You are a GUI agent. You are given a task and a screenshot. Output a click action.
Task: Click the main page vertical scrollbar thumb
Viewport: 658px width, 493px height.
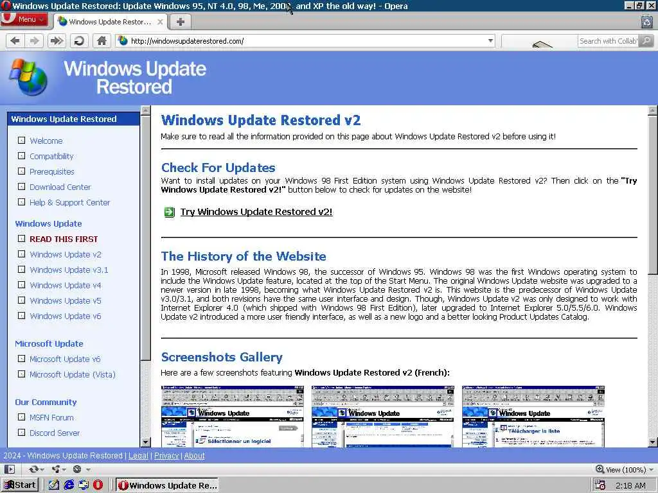(653, 195)
